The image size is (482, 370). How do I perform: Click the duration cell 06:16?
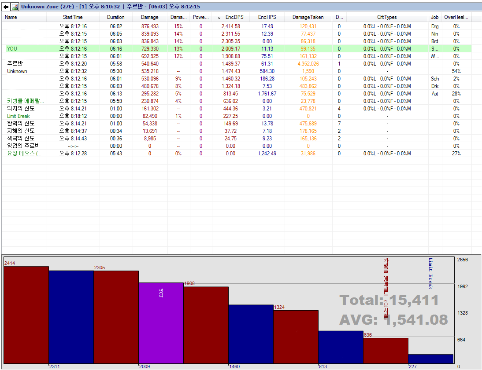click(116, 48)
